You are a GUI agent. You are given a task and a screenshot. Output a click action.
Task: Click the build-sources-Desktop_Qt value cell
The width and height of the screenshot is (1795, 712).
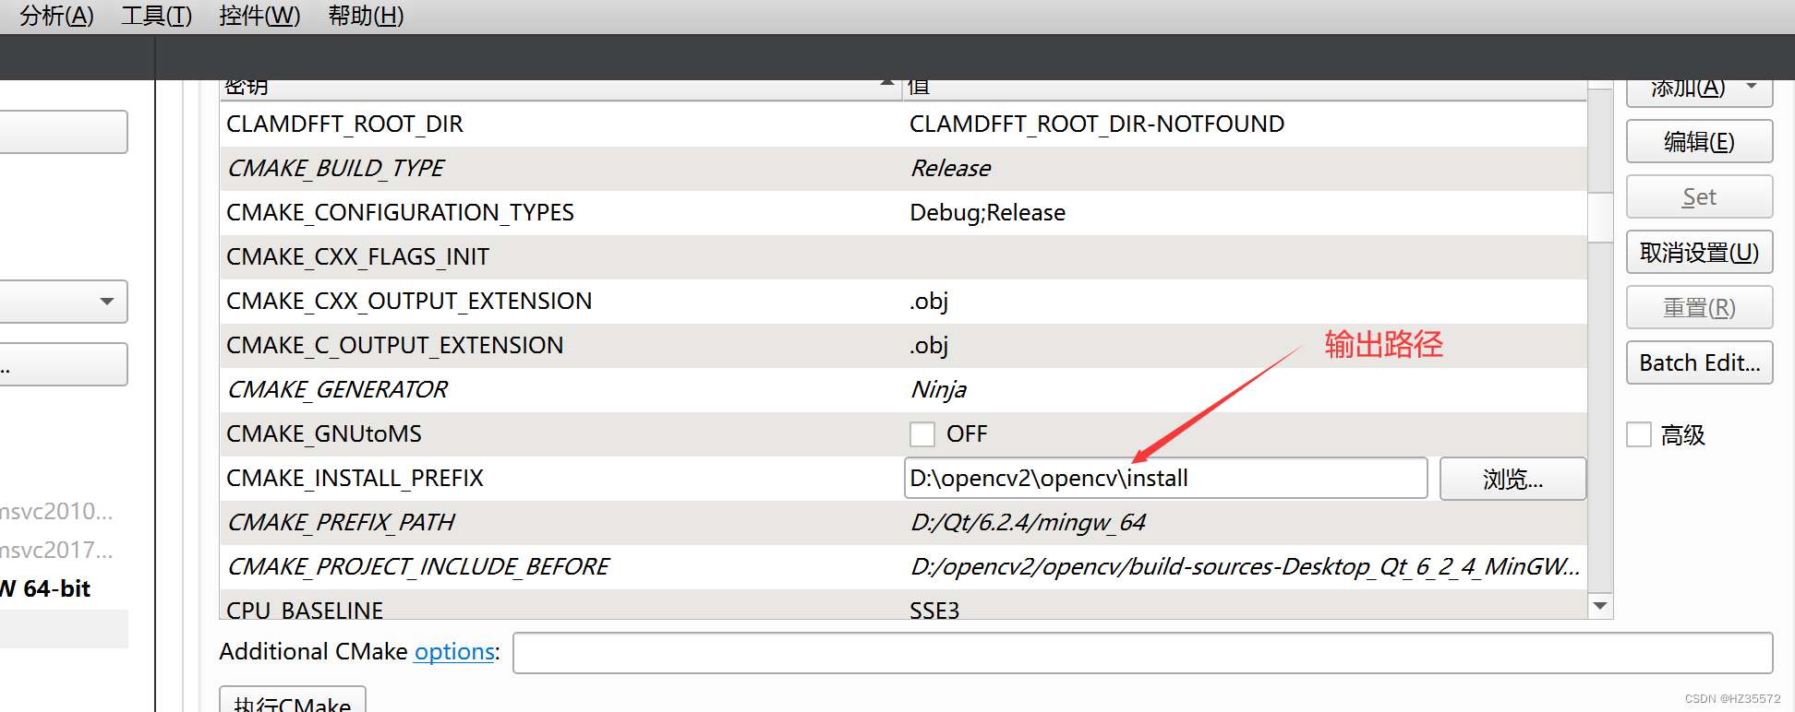[x=1245, y=566]
